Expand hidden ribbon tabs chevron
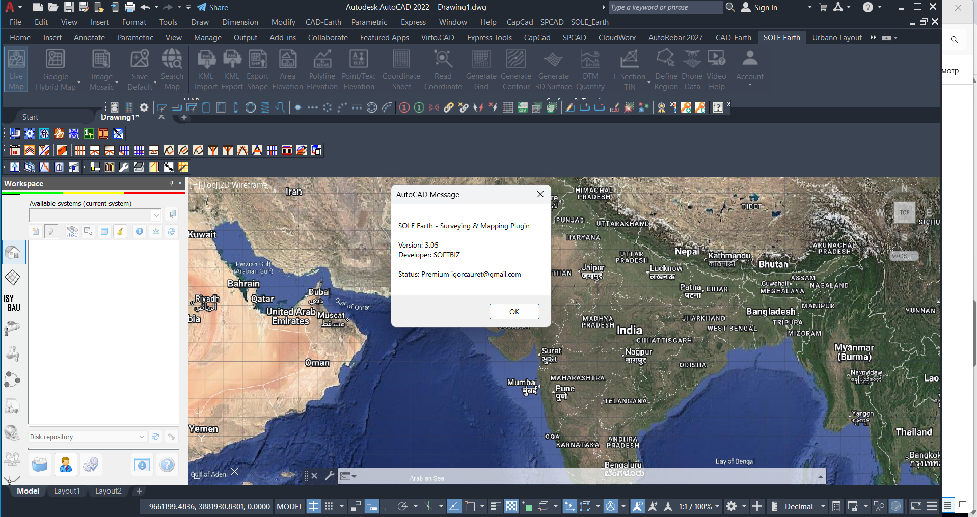 point(873,37)
